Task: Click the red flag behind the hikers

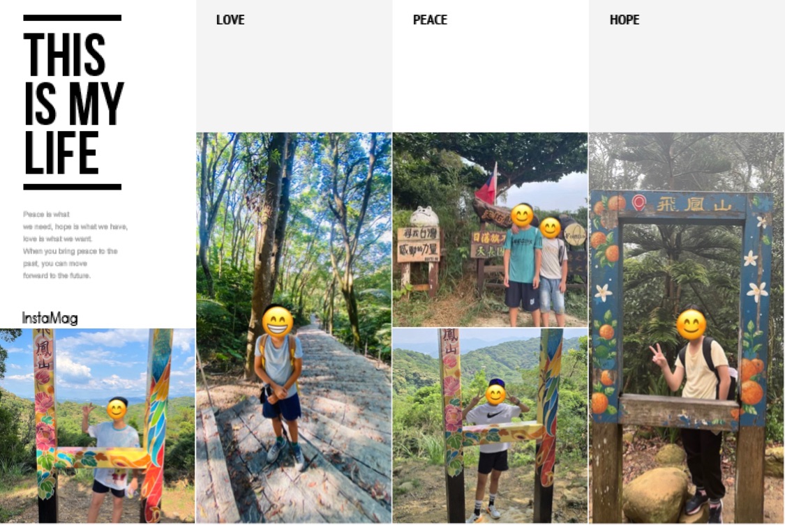Action: coord(486,185)
